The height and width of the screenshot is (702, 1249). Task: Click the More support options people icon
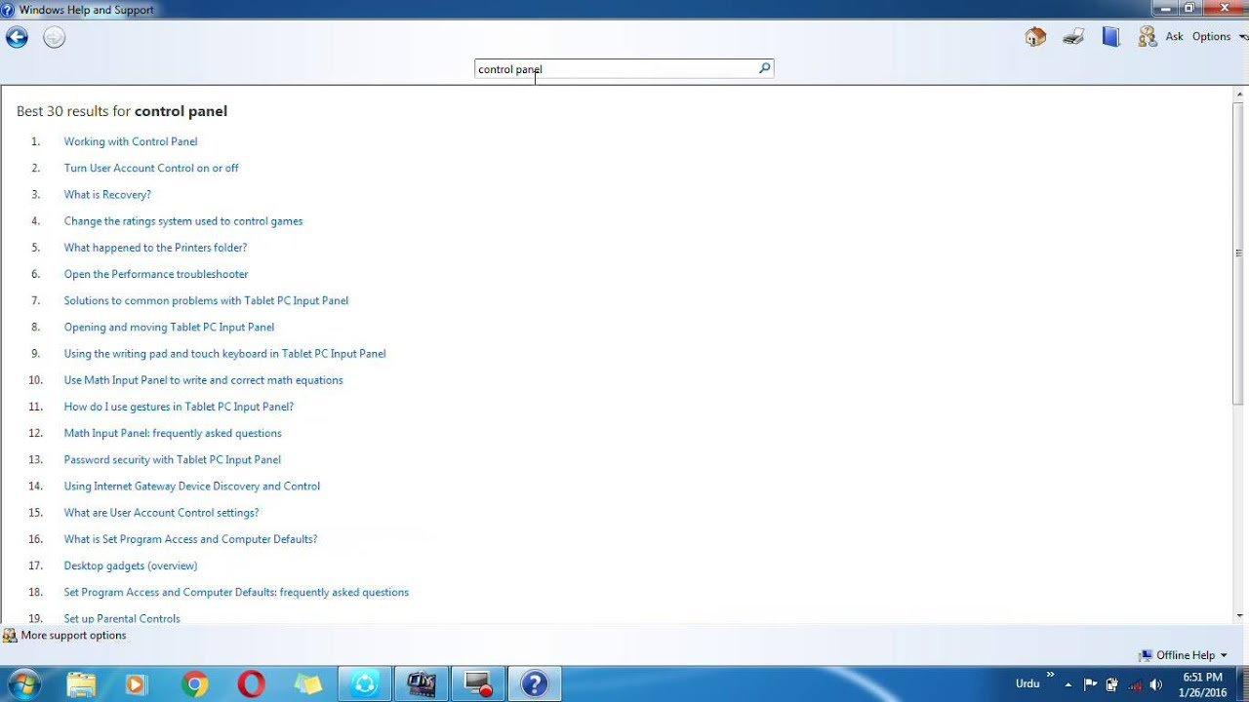10,636
